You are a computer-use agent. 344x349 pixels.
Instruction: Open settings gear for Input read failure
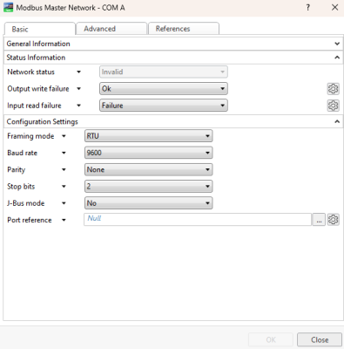pyautogui.click(x=333, y=106)
